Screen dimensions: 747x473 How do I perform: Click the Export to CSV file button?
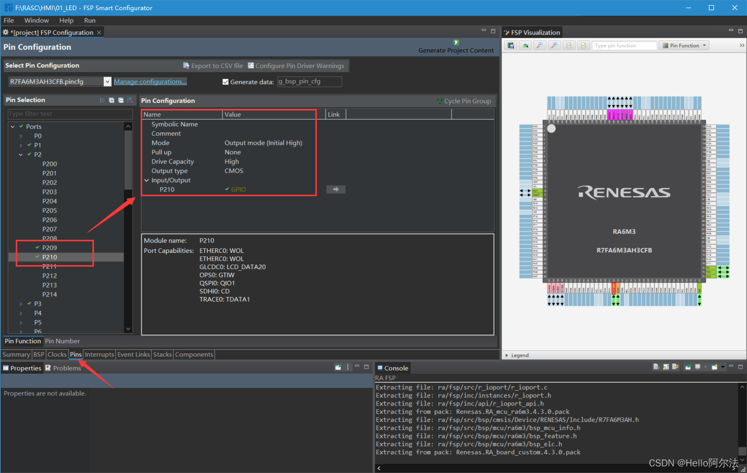tap(213, 66)
